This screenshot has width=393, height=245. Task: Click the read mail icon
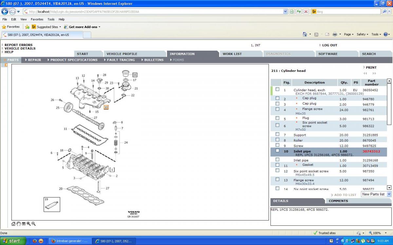pos(327,34)
